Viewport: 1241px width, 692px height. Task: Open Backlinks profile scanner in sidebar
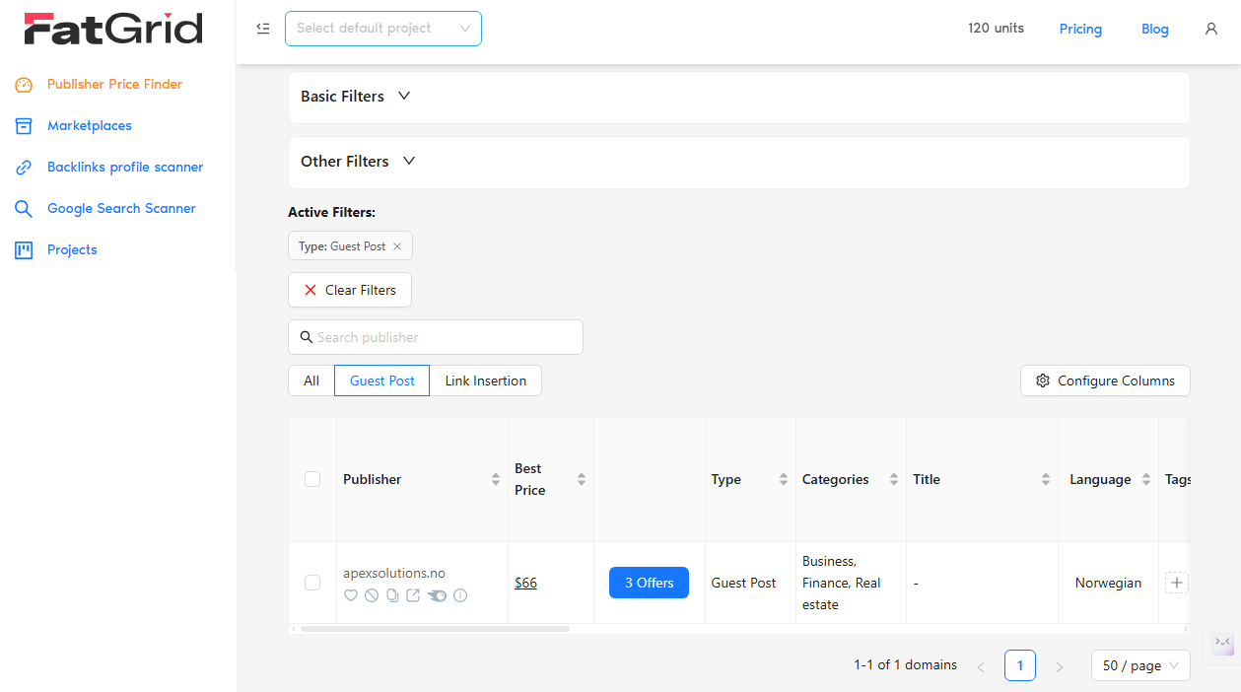pos(125,168)
